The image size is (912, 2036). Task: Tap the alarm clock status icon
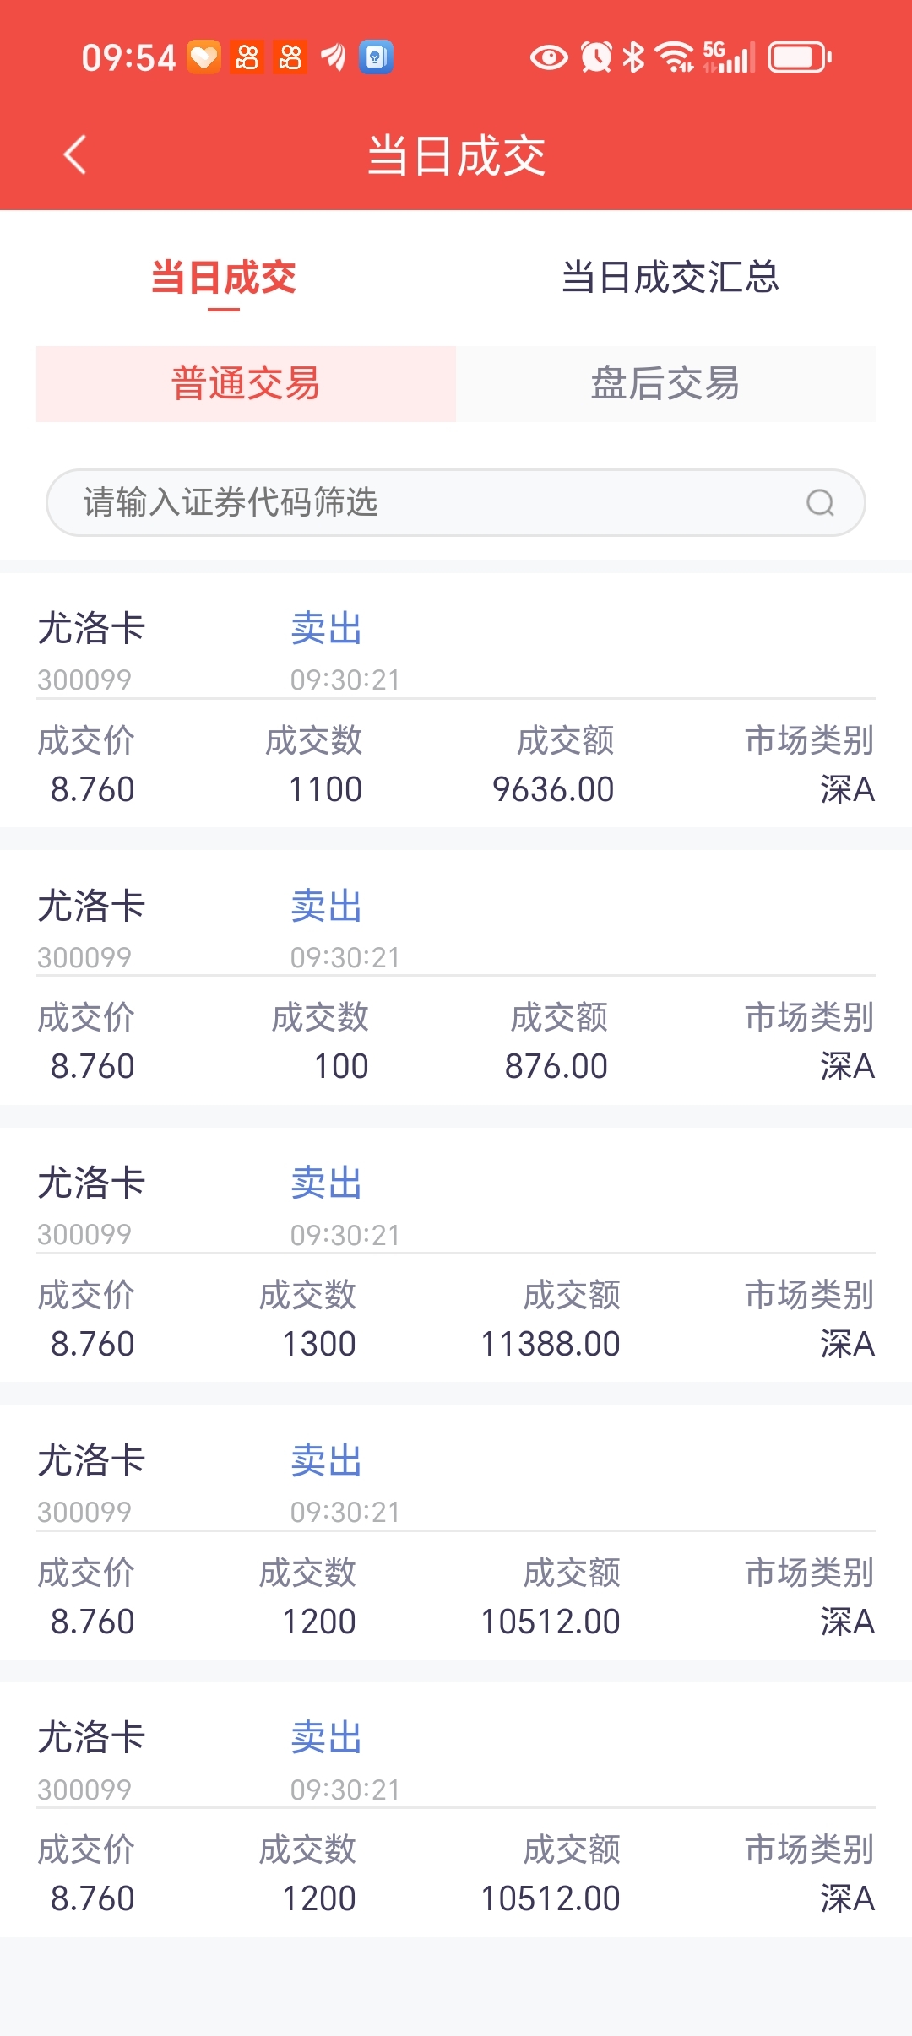(596, 57)
